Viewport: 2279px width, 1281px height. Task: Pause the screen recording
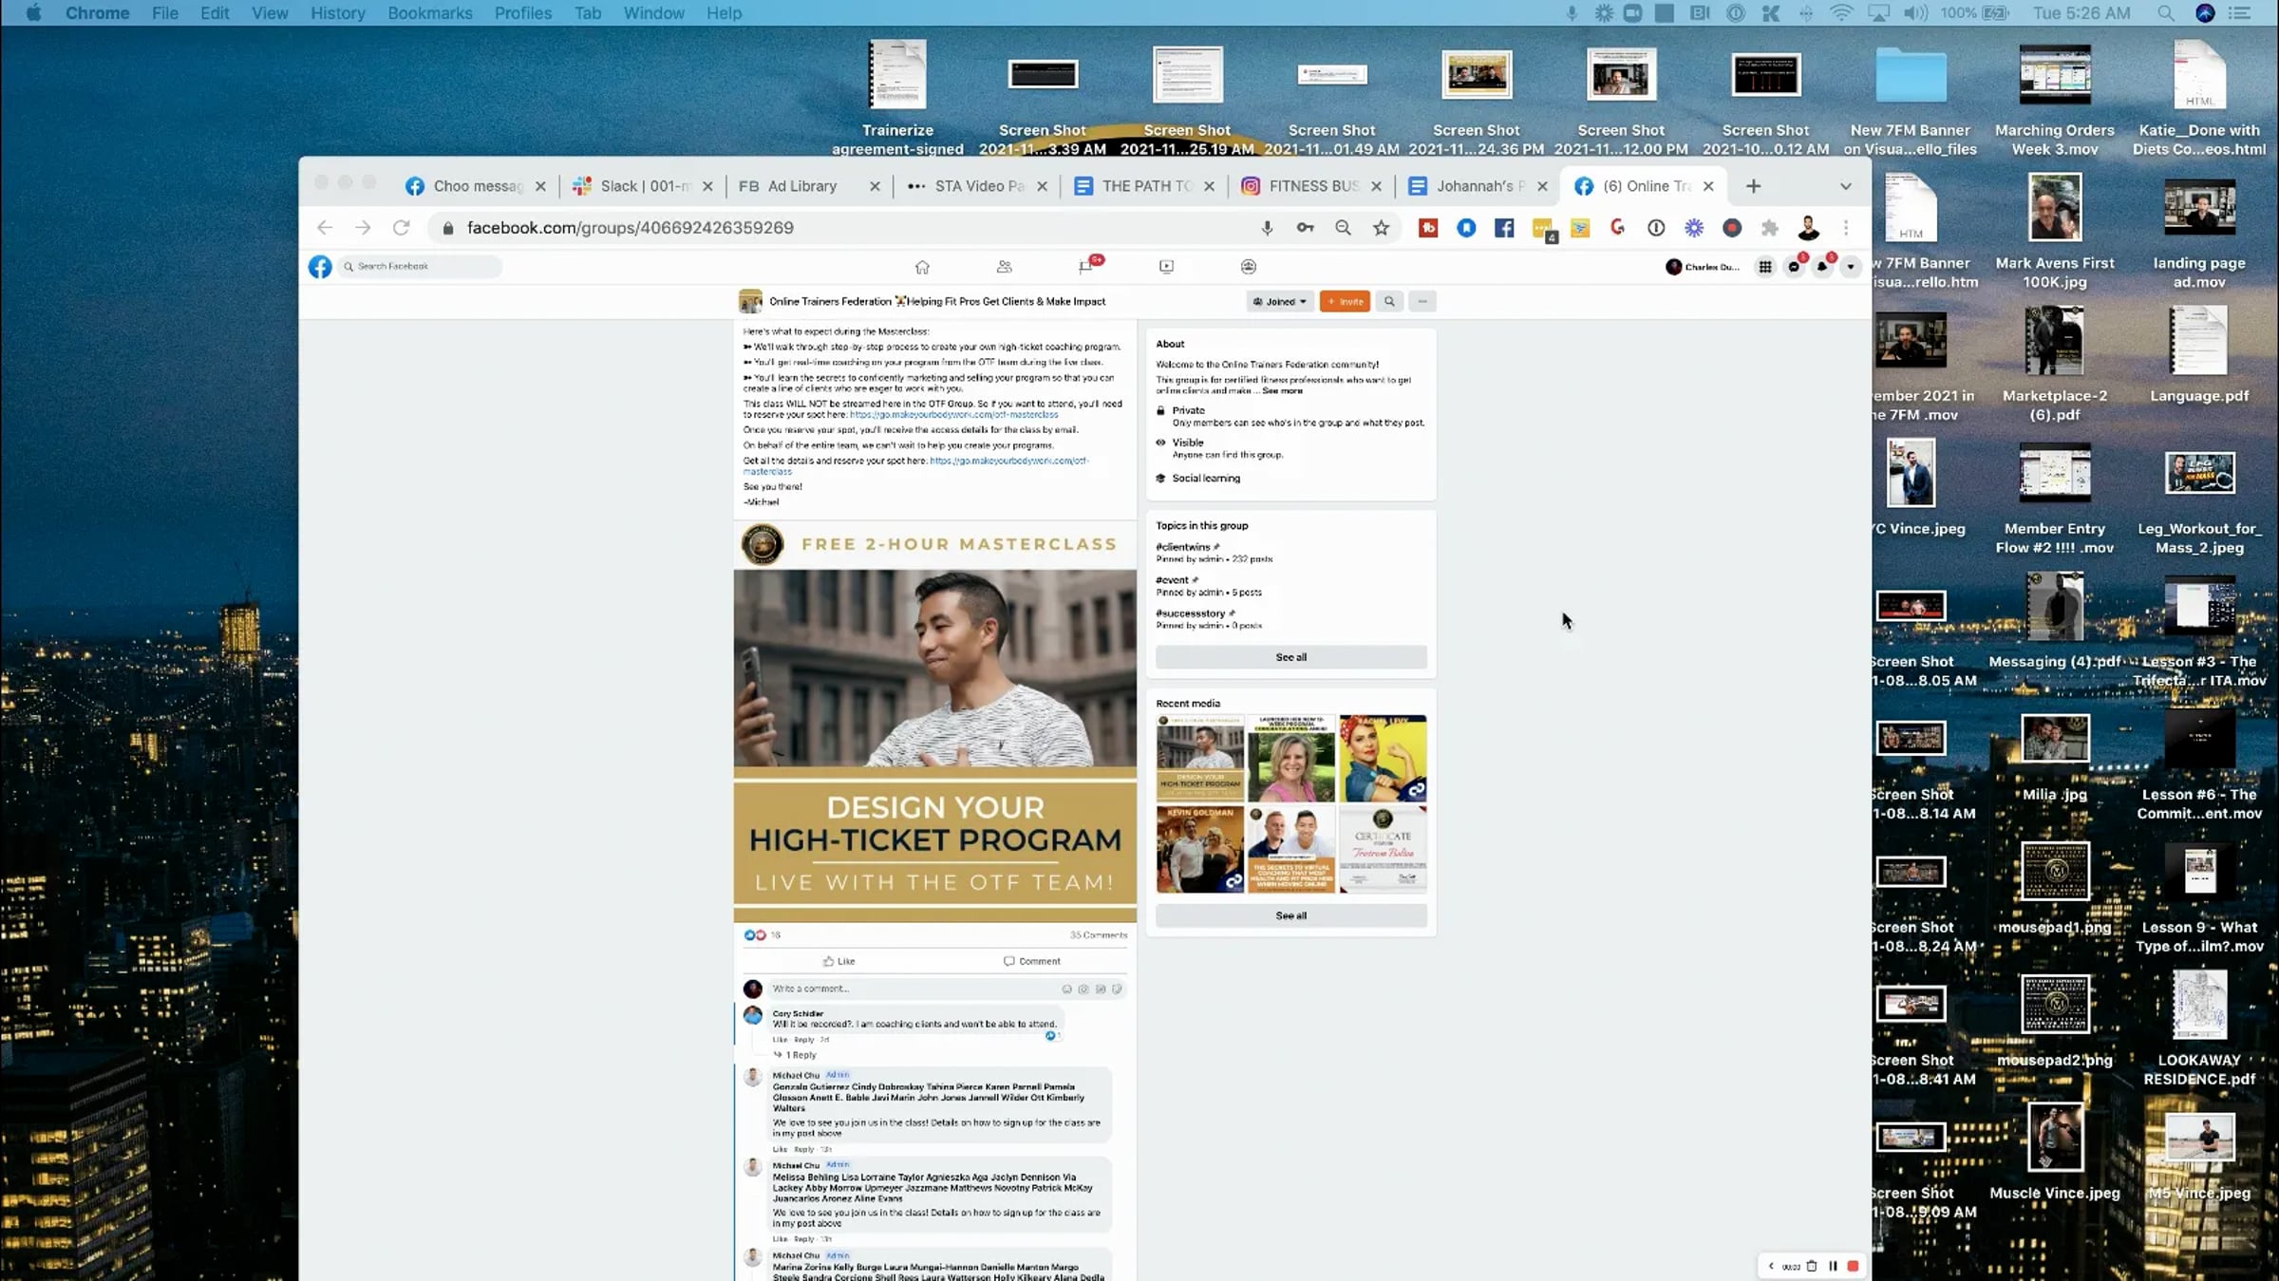(x=1833, y=1266)
